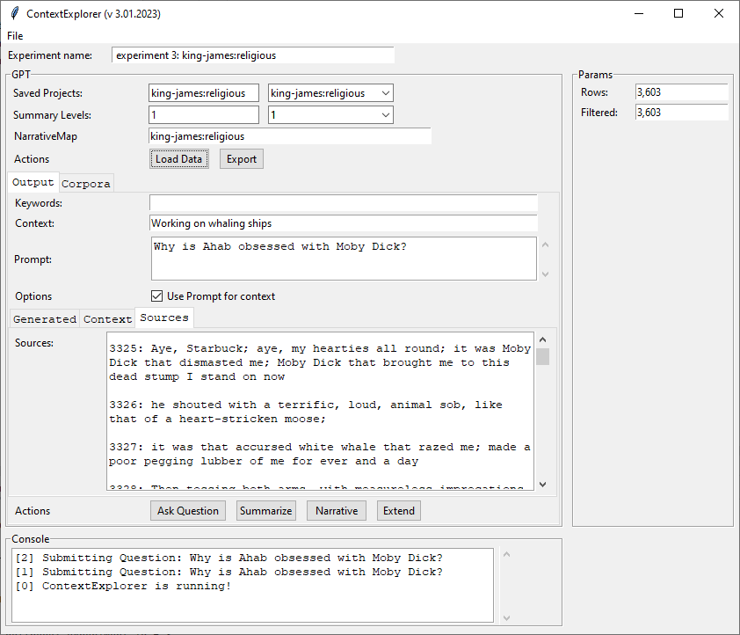
Task: Click the Narrative button
Action: 336,511
